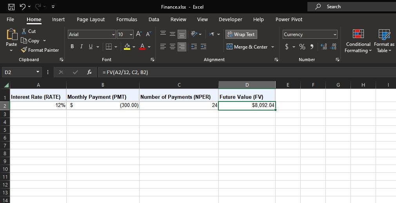The image size is (396, 203).
Task: Click the Insert Function fx icon
Action: tap(89, 72)
